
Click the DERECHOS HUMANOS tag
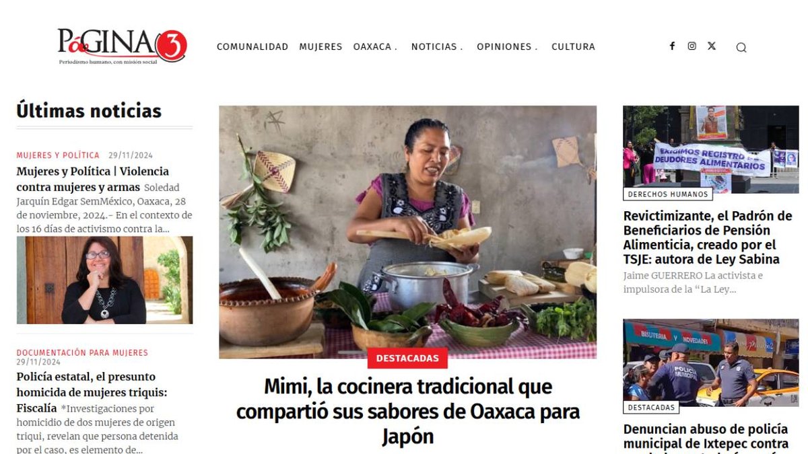point(668,194)
